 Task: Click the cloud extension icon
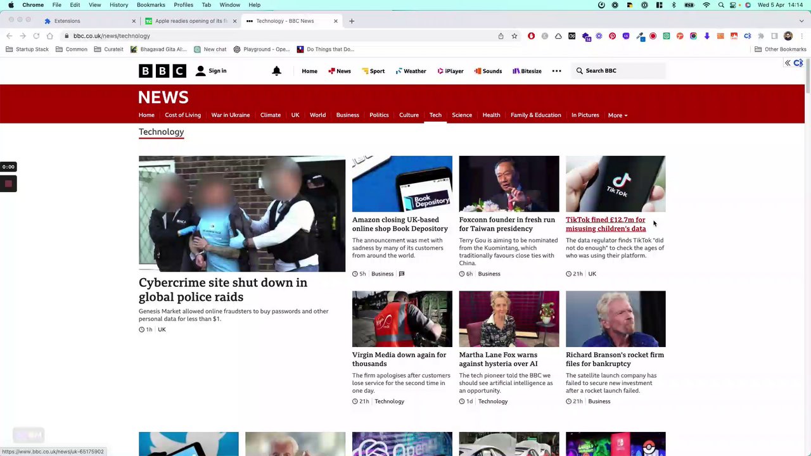pyautogui.click(x=558, y=36)
